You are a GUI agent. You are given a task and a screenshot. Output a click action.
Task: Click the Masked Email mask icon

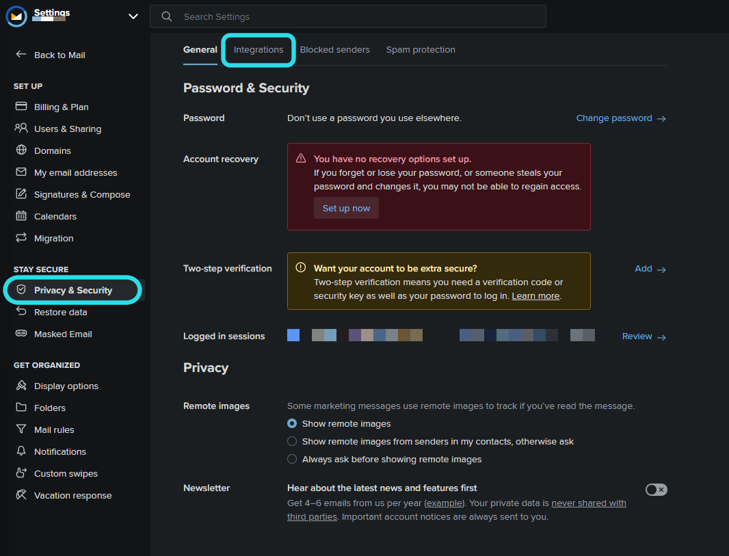coord(21,334)
